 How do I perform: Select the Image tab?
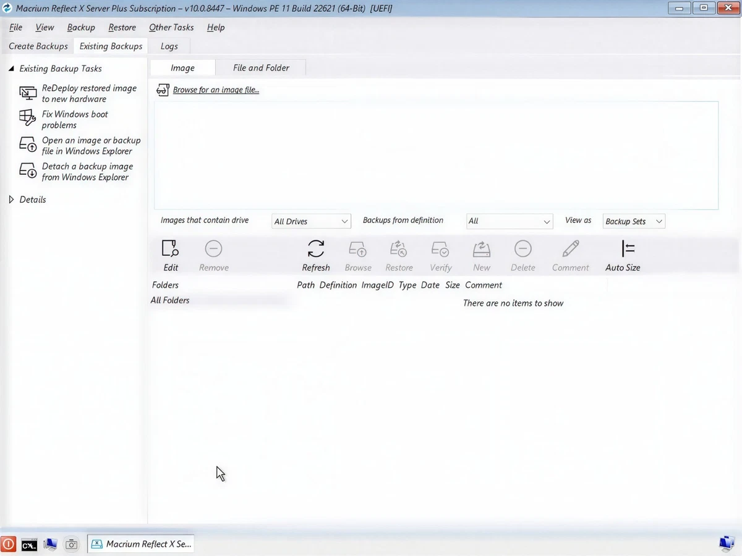point(182,68)
